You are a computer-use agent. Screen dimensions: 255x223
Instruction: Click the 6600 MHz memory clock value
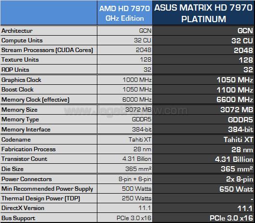coord(235,100)
